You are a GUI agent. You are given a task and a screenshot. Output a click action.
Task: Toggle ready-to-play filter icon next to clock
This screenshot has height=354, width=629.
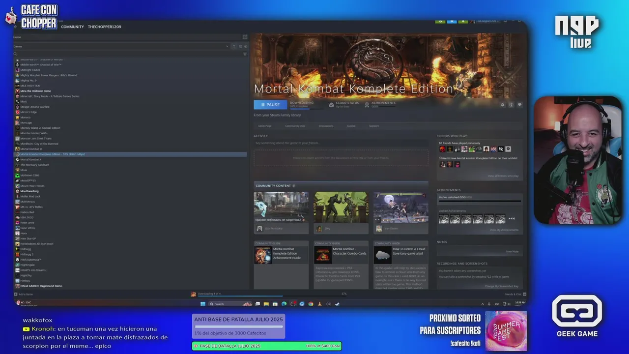point(246,46)
